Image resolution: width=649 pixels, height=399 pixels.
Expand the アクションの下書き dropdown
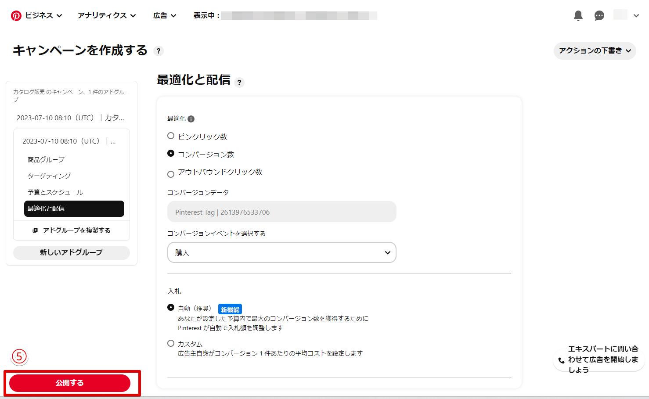[595, 51]
